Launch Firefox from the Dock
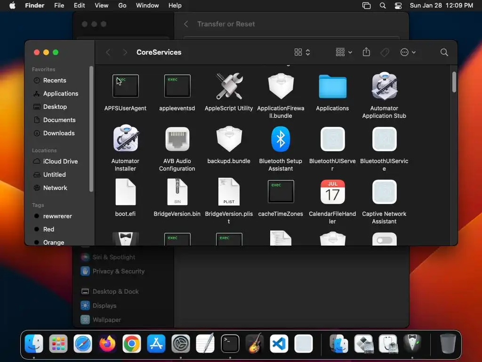Image resolution: width=482 pixels, height=362 pixels. (107, 344)
